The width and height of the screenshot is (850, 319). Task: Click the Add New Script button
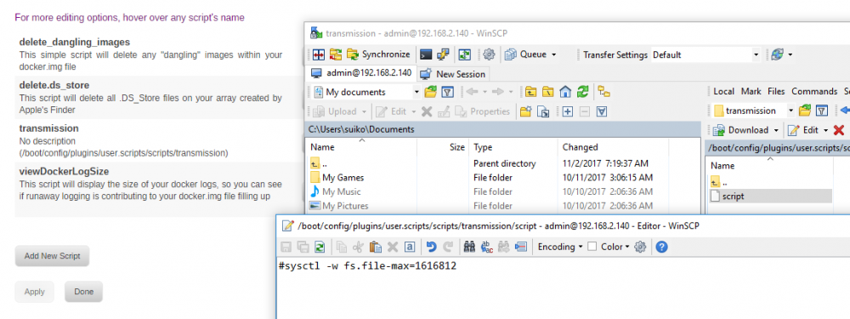[52, 256]
